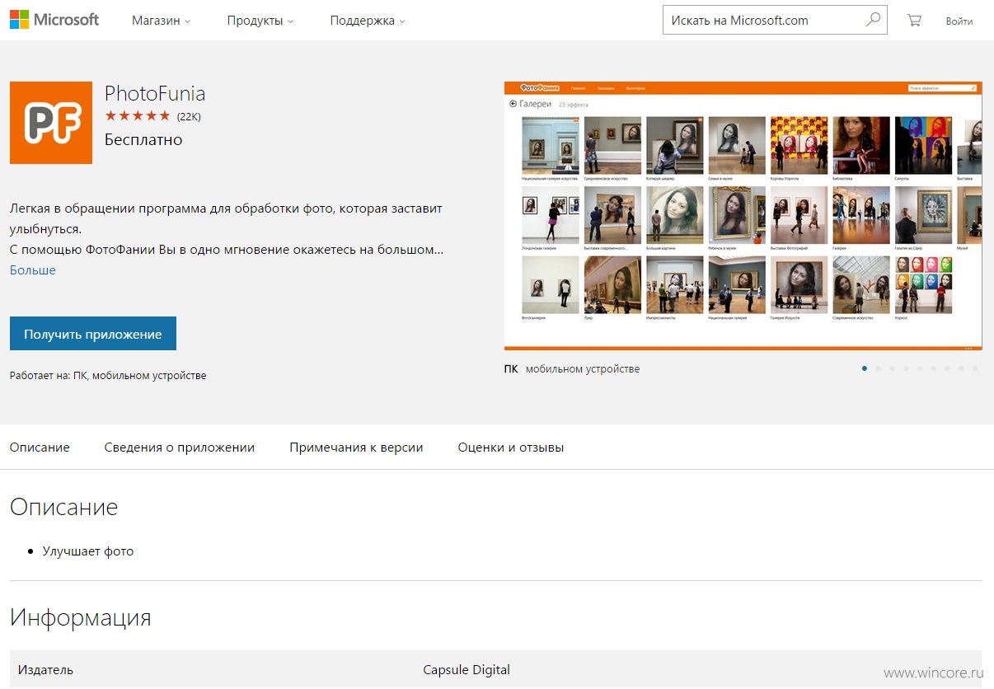The image size is (994, 689).
Task: Click the orange PhotoFunia app icon
Action: click(51, 123)
